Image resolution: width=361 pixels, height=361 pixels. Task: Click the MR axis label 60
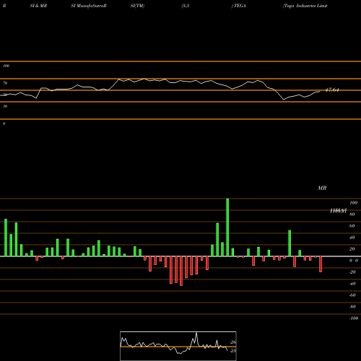click(x=352, y=226)
